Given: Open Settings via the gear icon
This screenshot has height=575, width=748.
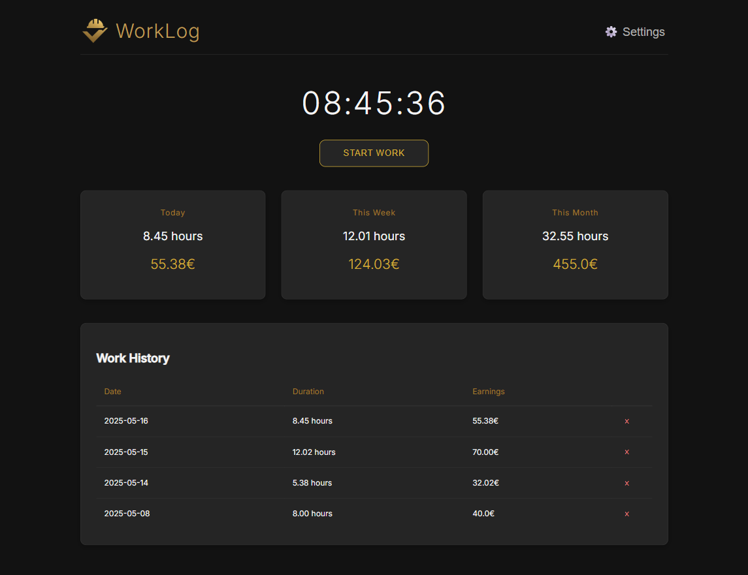Looking at the screenshot, I should (611, 31).
